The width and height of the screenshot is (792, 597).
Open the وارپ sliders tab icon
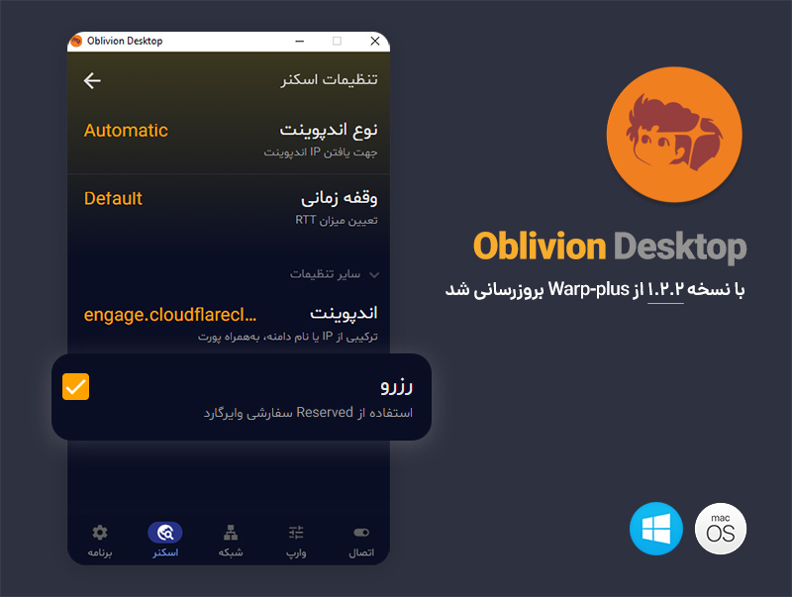tap(296, 533)
